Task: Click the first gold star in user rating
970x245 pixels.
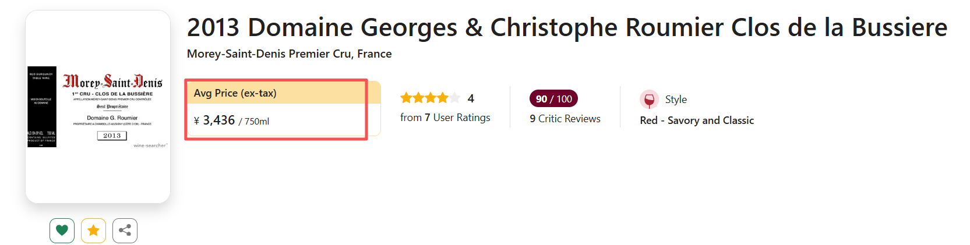Action: point(406,98)
